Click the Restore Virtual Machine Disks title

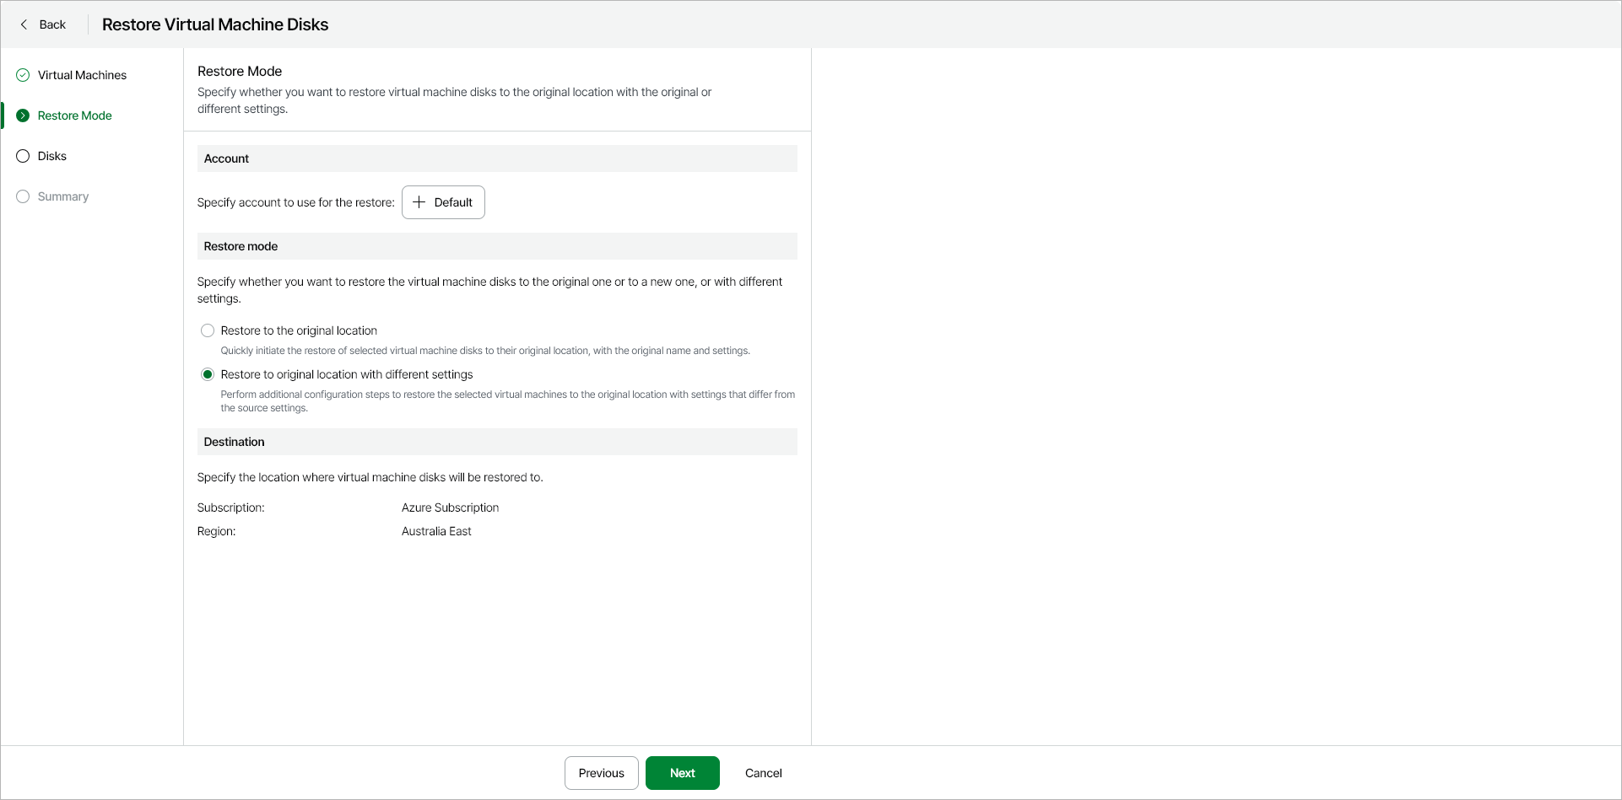point(215,24)
